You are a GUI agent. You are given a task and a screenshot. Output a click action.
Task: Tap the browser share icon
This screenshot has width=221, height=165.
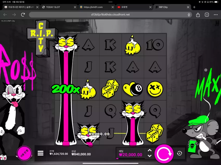pos(198,15)
